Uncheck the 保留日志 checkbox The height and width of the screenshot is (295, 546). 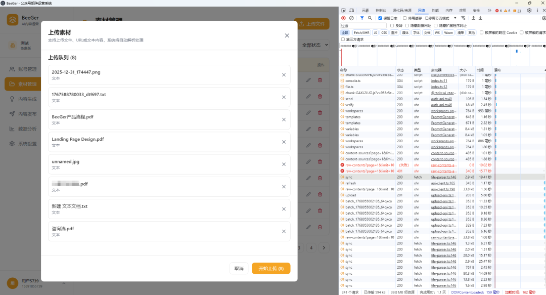tap(380, 18)
